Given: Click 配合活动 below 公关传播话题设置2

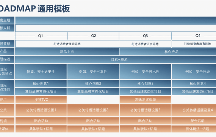Looking at the screenshot, I should click(x=93, y=121).
